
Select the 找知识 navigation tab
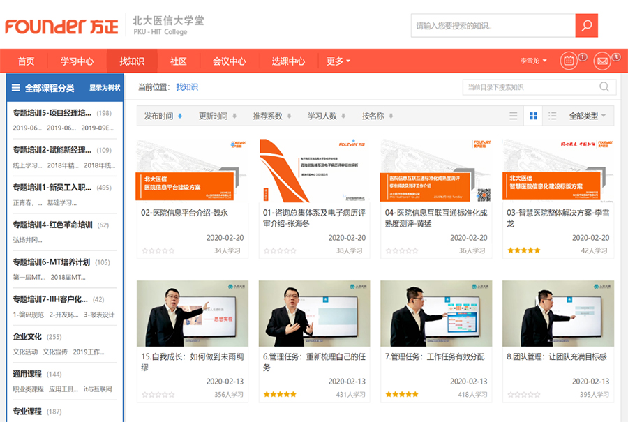pyautogui.click(x=132, y=61)
